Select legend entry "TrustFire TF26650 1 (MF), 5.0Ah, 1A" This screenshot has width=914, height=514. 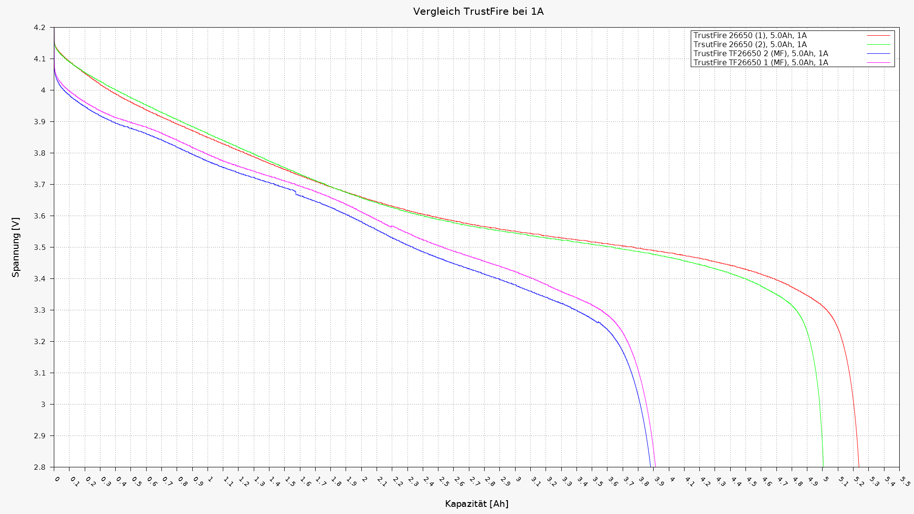[x=761, y=63]
